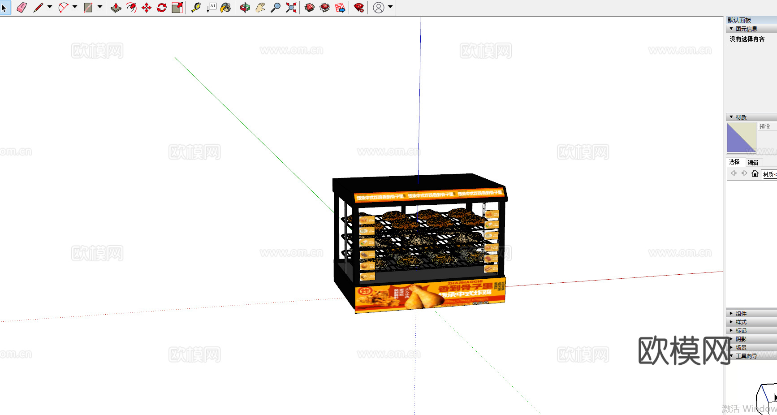Click the materials forward arrow

point(744,173)
